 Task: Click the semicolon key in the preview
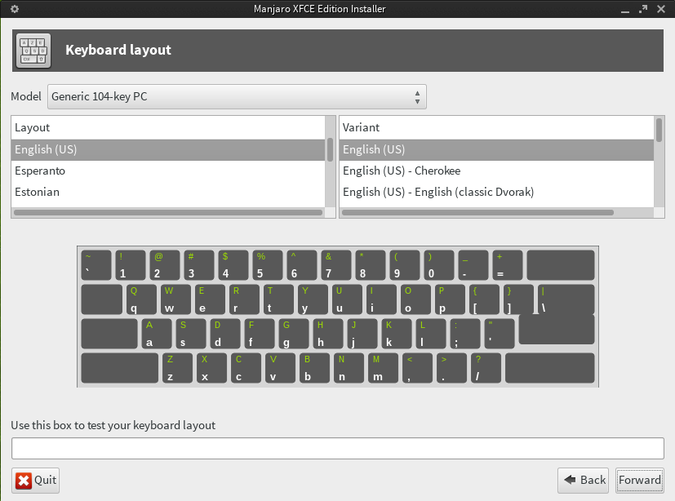465,334
